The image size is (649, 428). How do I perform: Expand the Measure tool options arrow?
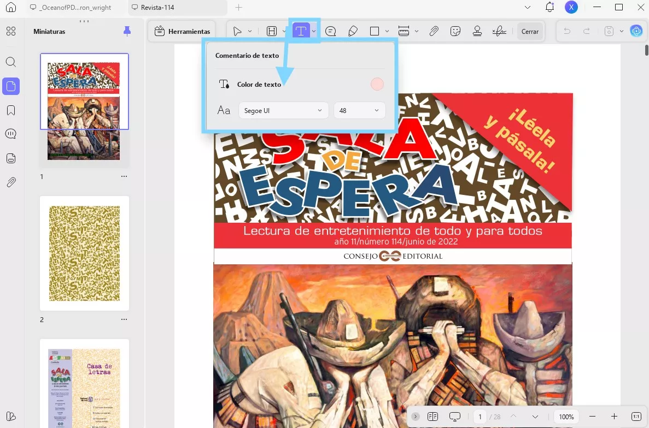417,32
